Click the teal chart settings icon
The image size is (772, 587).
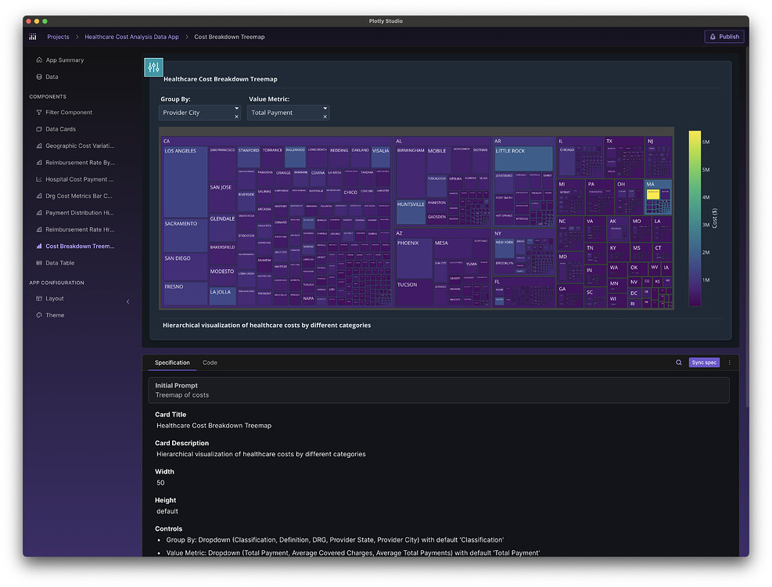point(153,67)
